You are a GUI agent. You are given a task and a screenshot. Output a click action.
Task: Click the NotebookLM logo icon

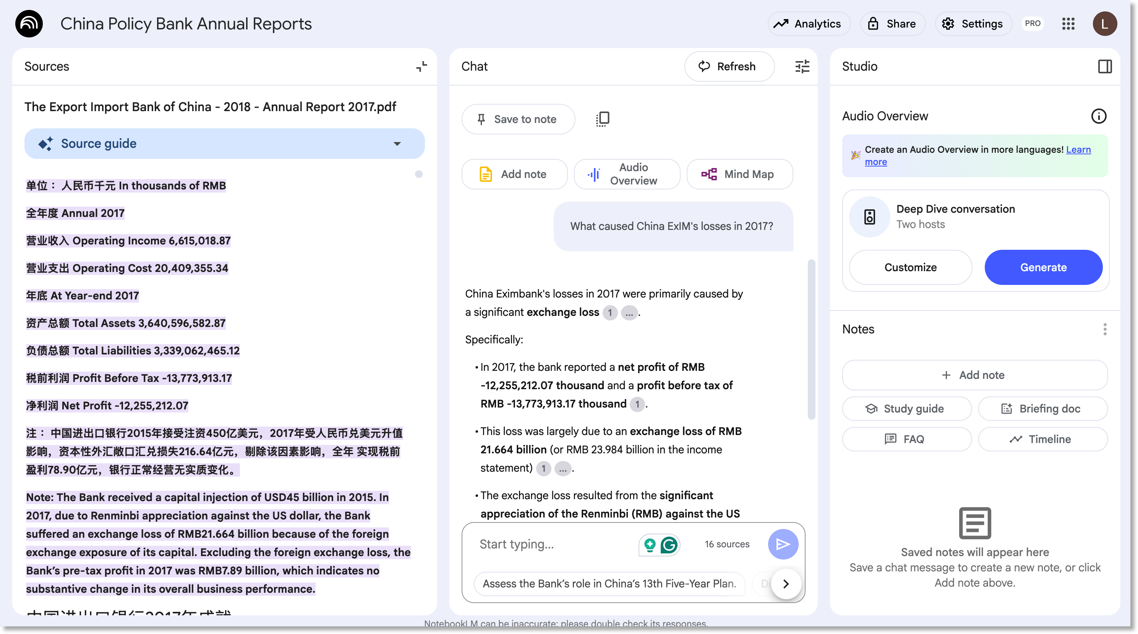click(x=29, y=23)
